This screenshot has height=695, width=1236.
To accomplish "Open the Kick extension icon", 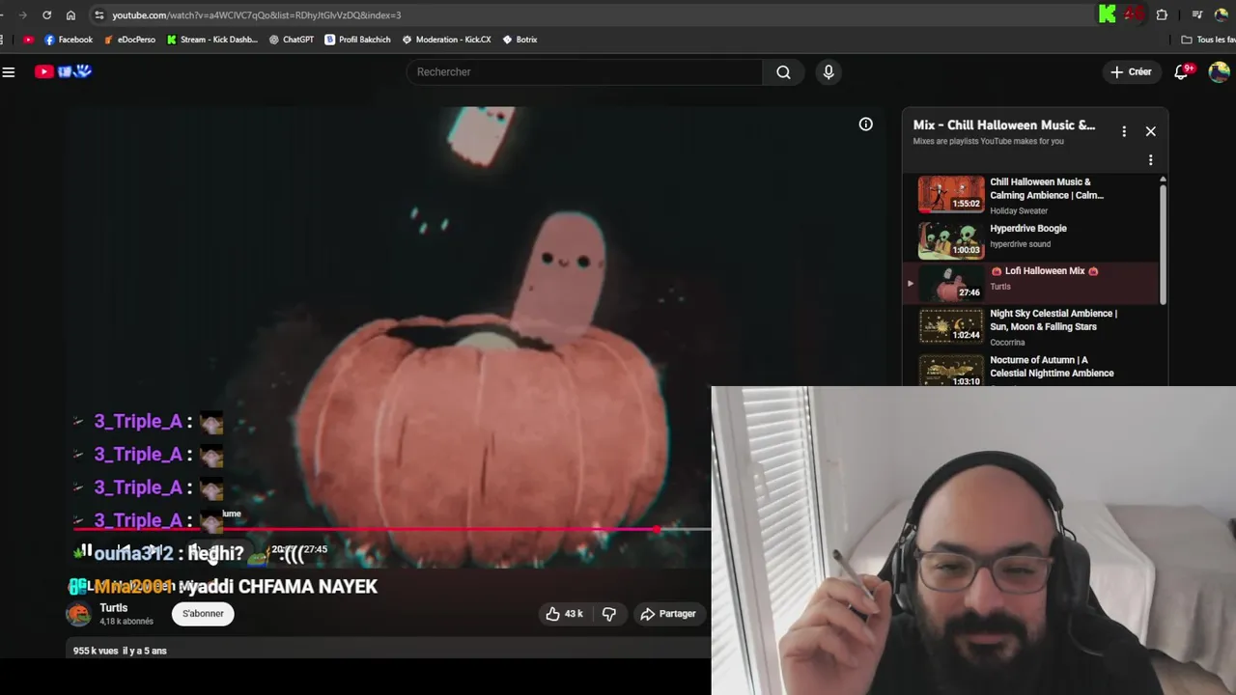I will coord(1108,14).
